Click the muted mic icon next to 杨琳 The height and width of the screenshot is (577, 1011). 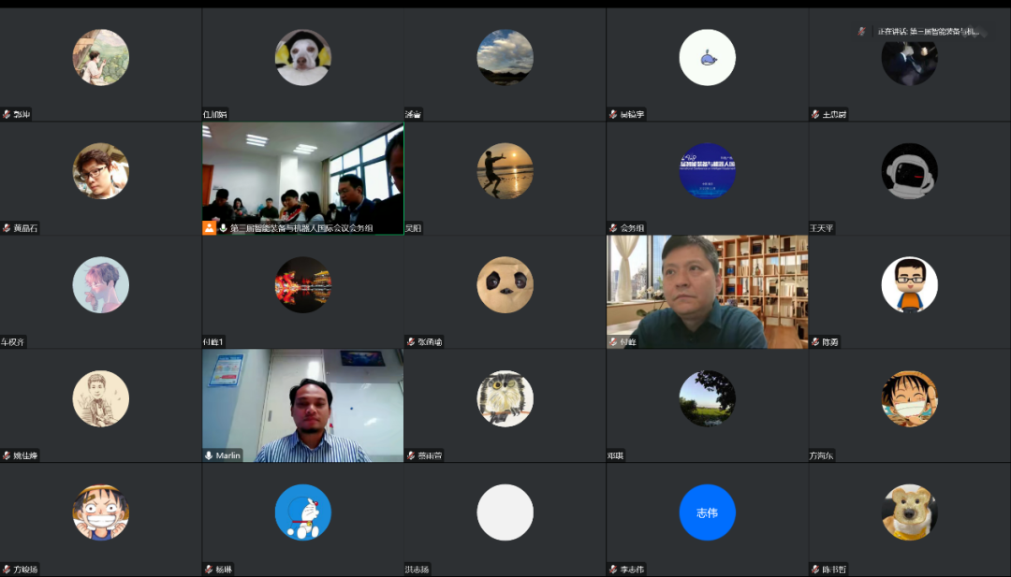(209, 570)
